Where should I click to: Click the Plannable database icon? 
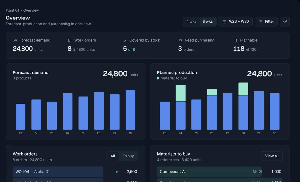(235, 40)
